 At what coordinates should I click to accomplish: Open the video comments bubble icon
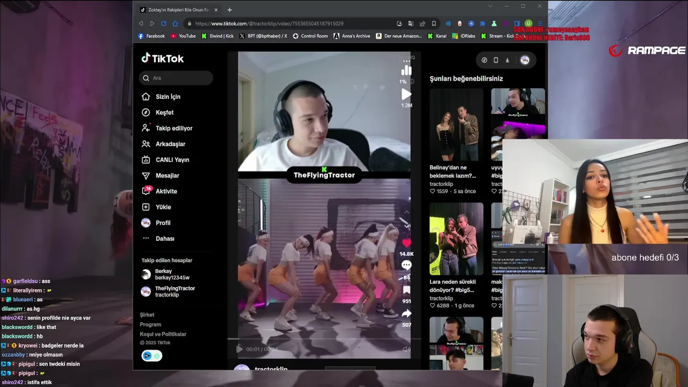406,265
